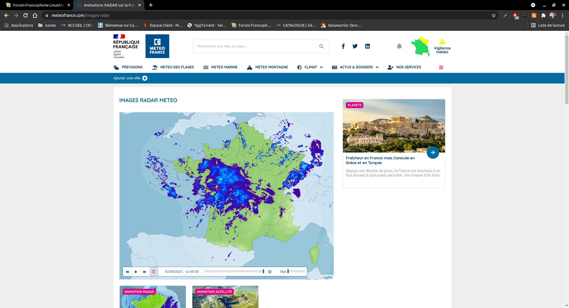Open the Extensions puzzle icon
Screen dimensions: 569x308
(x=544, y=15)
